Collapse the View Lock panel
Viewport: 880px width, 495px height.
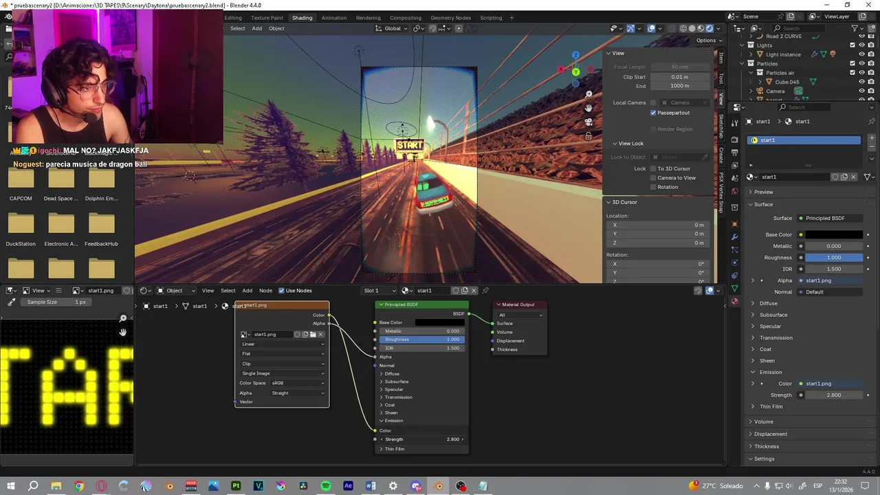click(615, 144)
